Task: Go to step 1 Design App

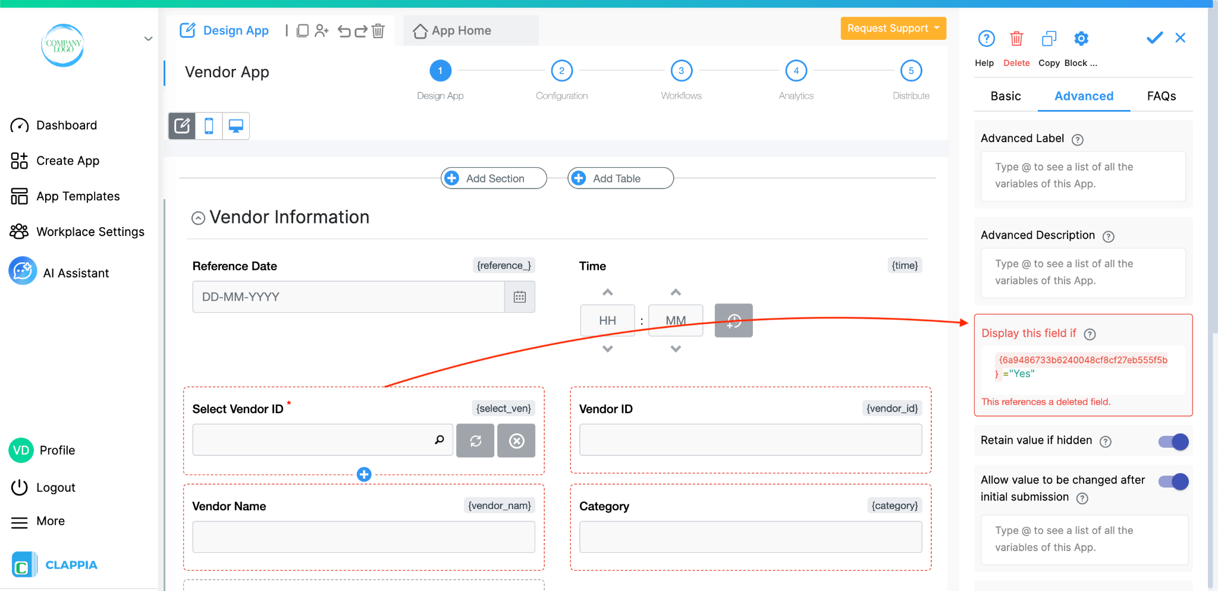Action: point(440,71)
